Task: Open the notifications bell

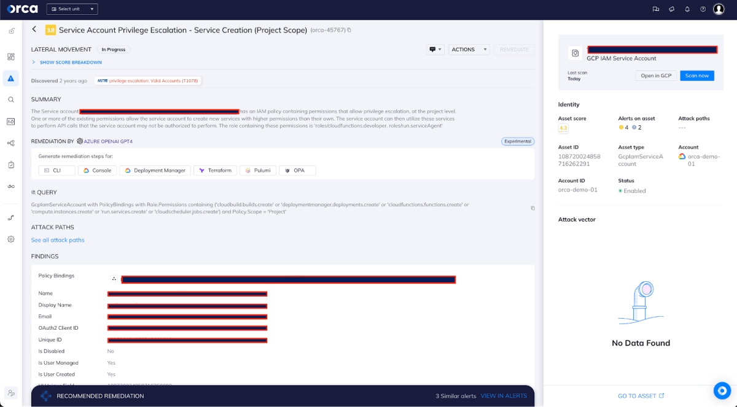Action: [x=687, y=9]
